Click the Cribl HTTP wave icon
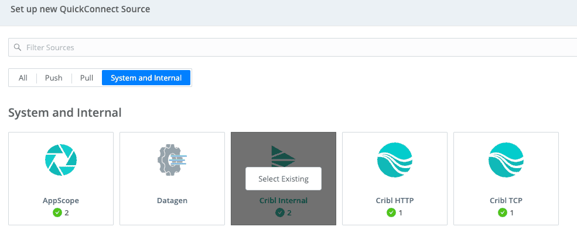This screenshot has width=577, height=244. 395,160
